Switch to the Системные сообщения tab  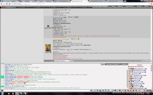(112, 64)
